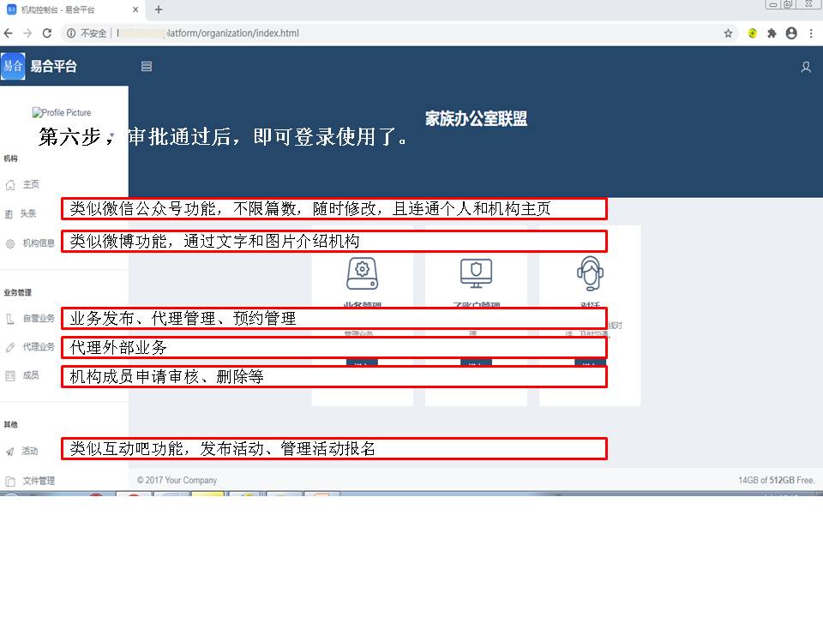The image size is (823, 617).
Task: Click the 易合平台 logo icon
Action: click(x=13, y=66)
